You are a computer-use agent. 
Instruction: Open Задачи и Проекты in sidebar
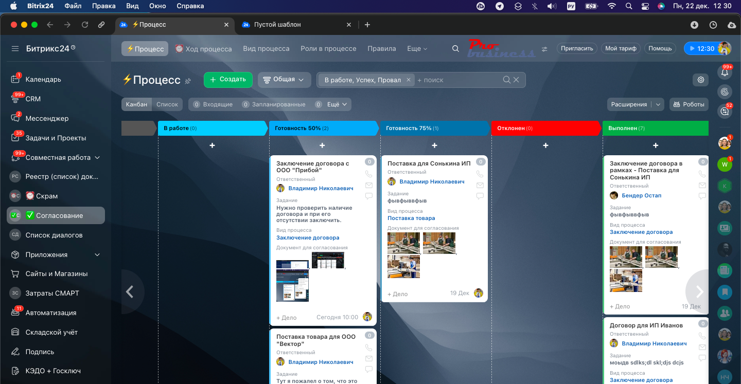56,138
